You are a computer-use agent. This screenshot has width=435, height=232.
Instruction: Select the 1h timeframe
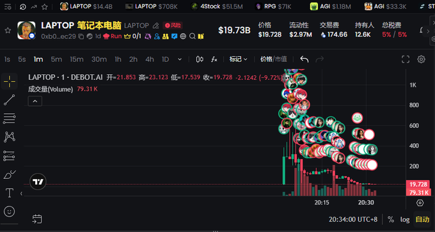[x=118, y=59]
